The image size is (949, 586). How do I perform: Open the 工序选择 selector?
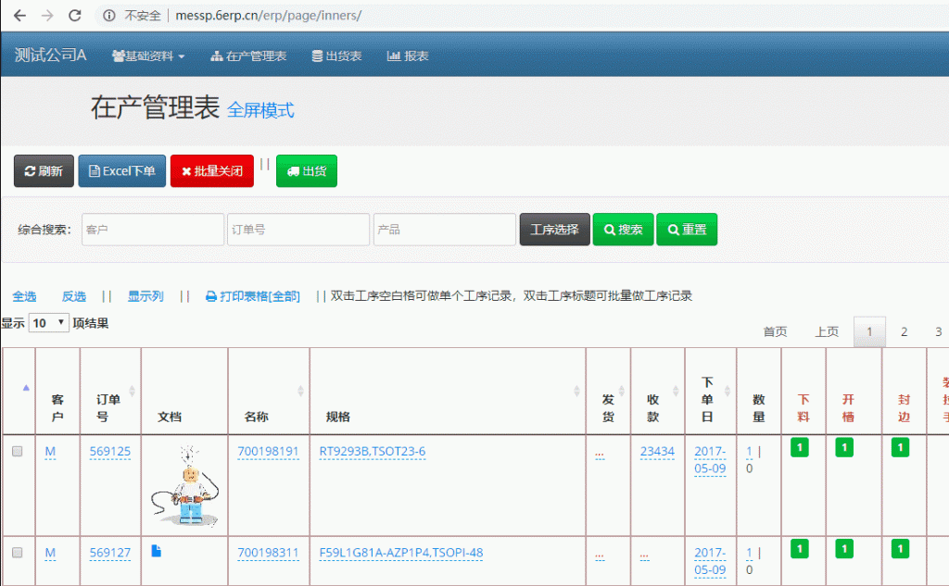pyautogui.click(x=554, y=230)
